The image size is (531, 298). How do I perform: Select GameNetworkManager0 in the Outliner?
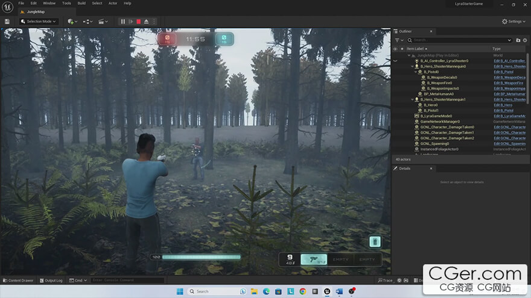pos(440,122)
